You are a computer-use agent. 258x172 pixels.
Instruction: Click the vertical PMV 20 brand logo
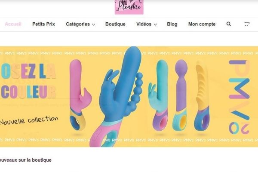(240, 97)
